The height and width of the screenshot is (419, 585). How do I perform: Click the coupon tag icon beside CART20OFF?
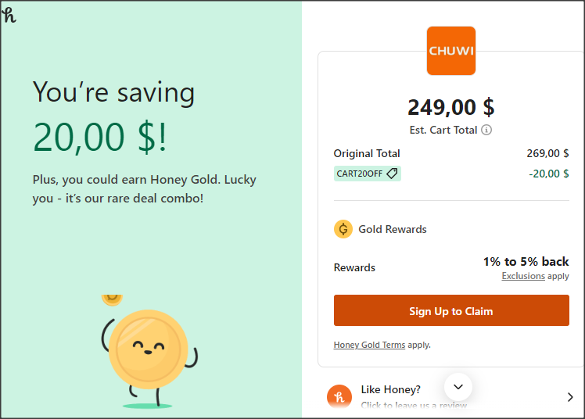pyautogui.click(x=393, y=174)
